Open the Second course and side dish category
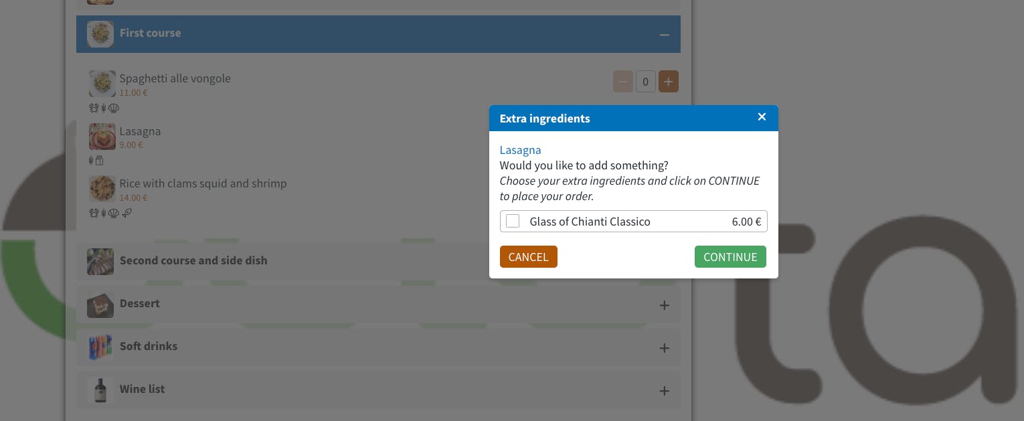The image size is (1024, 421). coord(193,261)
